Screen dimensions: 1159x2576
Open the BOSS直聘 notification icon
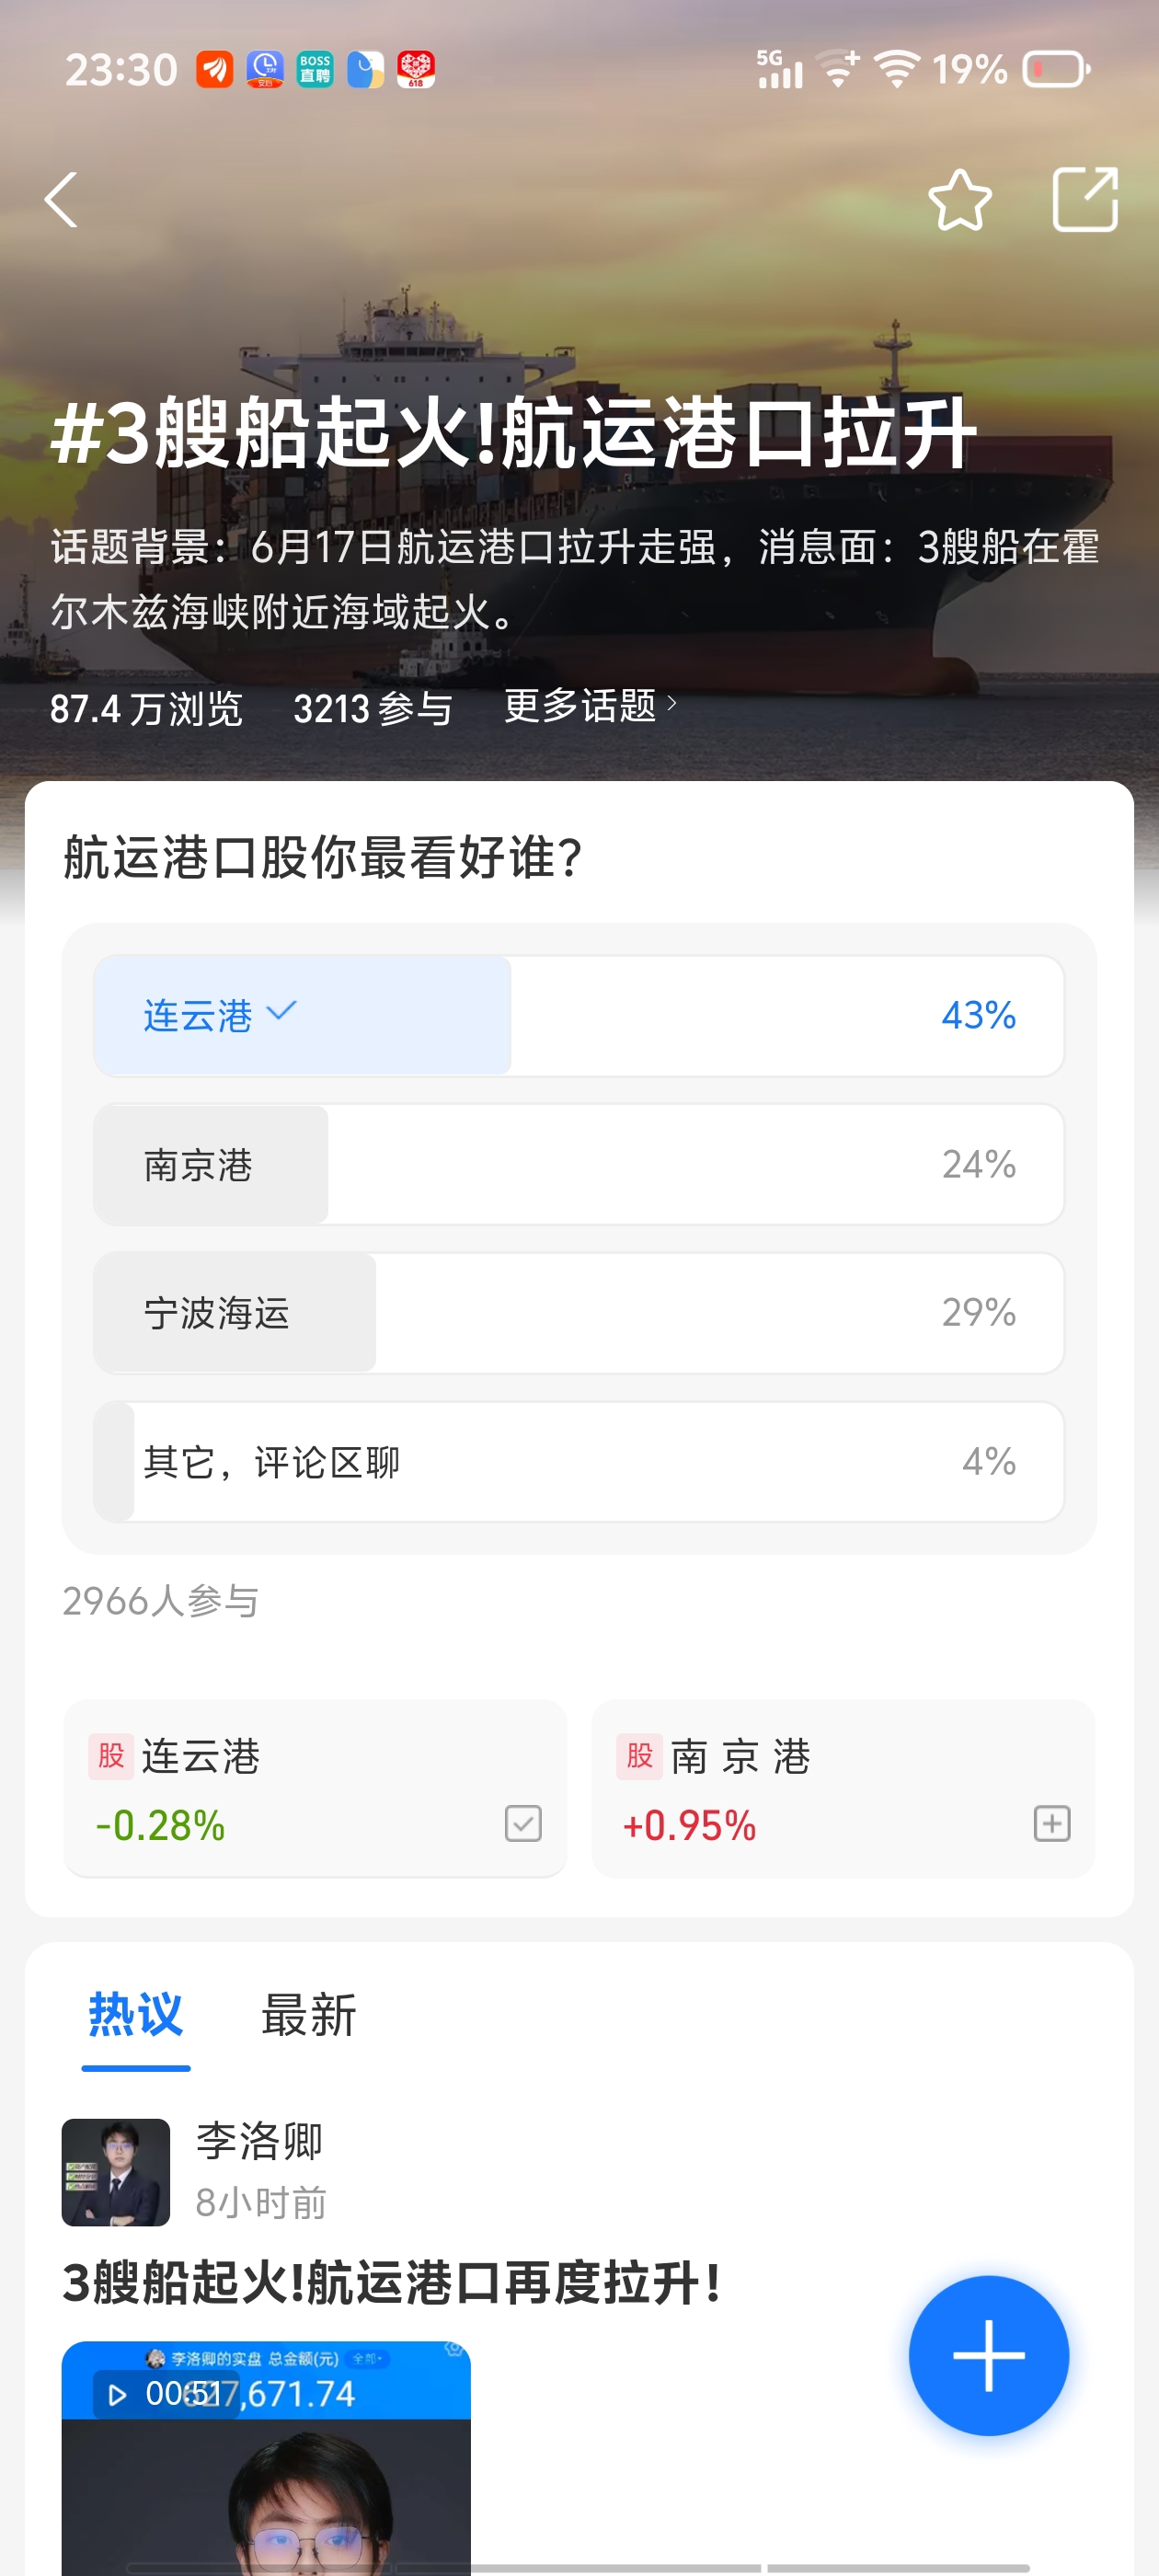pos(315,69)
